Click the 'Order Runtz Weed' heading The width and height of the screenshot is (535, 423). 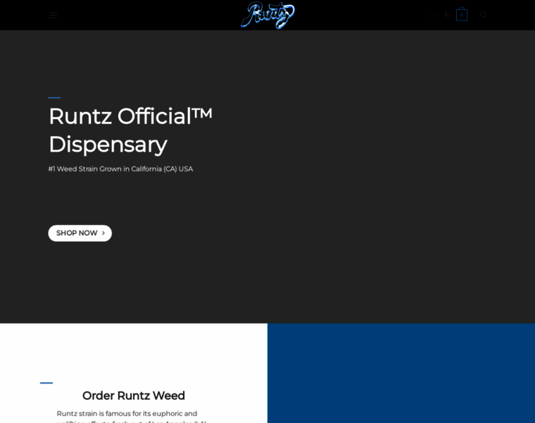click(x=134, y=396)
